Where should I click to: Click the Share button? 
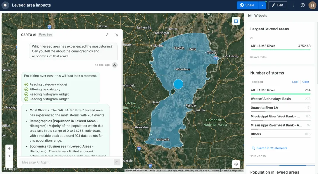247,5
